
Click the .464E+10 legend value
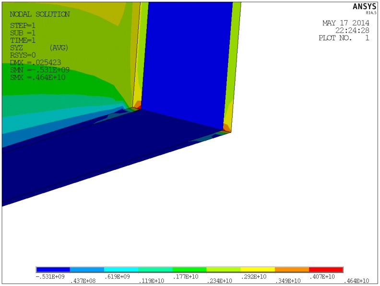click(x=356, y=281)
